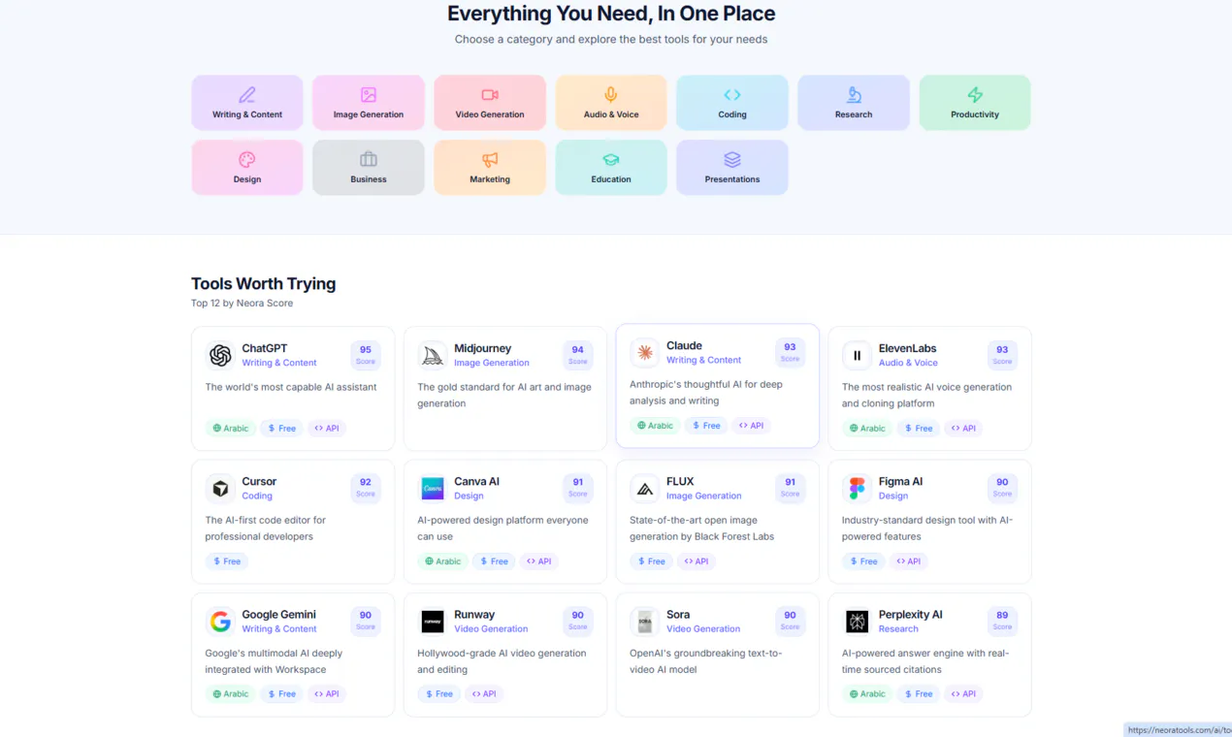This screenshot has height=737, width=1232.
Task: Select the Education category tile
Action: (611, 168)
